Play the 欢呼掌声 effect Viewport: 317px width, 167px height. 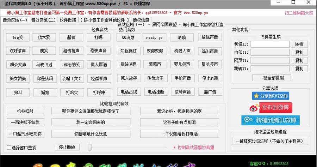click(18, 51)
